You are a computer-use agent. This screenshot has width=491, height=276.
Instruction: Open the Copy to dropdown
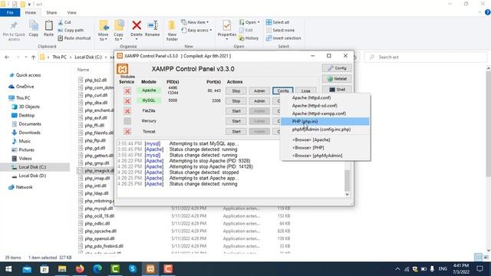tap(119, 31)
